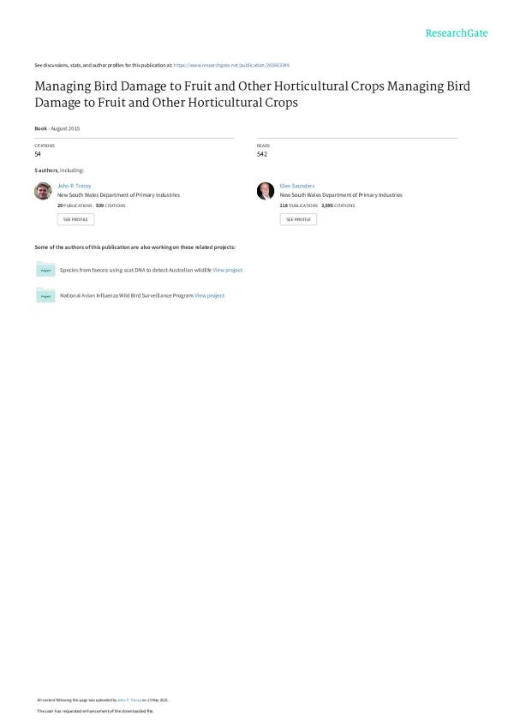Select the Managing Bird Damage publication title

coord(253,94)
